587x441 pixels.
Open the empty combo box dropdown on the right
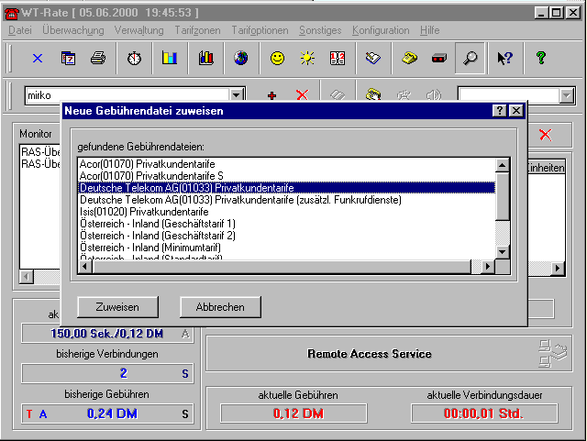click(x=567, y=95)
